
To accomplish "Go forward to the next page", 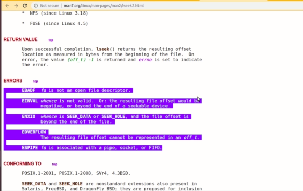I will [16, 6].
